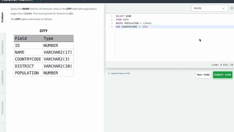234x132 pixels.
Task: Click the NUMBER type cell in POPULATION row
Action: [58, 73]
